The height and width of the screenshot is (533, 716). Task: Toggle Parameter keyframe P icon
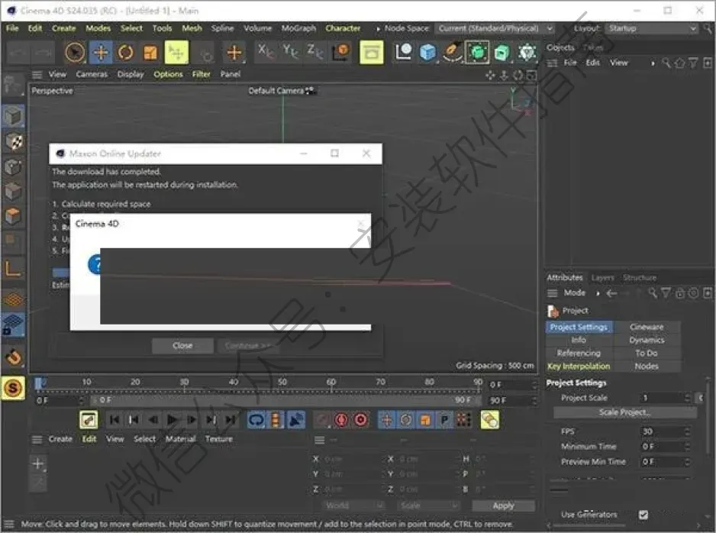(x=444, y=420)
